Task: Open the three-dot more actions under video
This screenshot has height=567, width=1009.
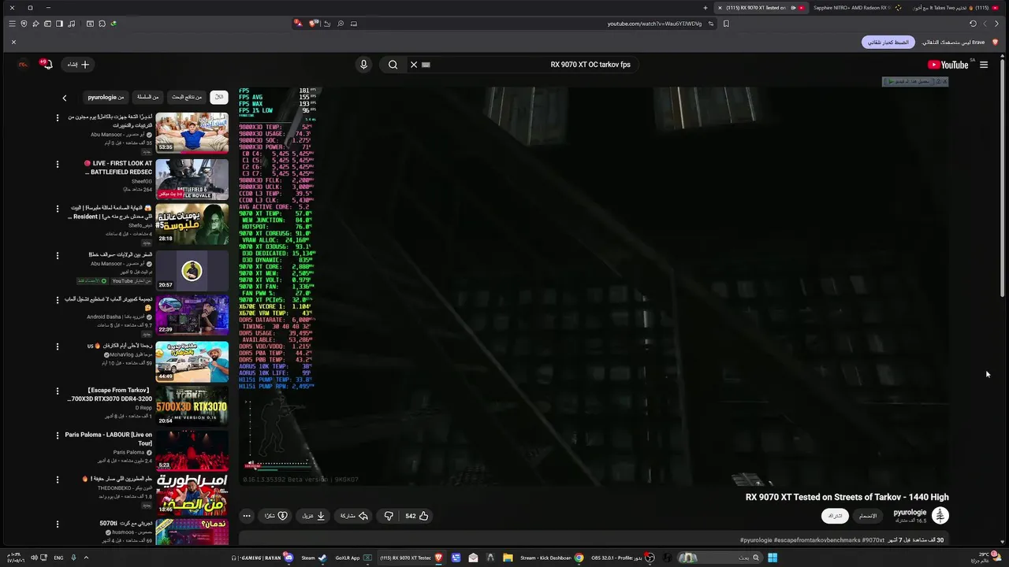Action: 247,516
